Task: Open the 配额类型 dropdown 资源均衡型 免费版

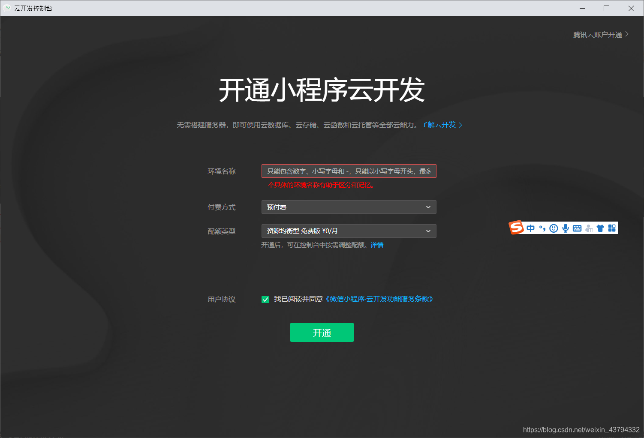Action: coord(349,231)
